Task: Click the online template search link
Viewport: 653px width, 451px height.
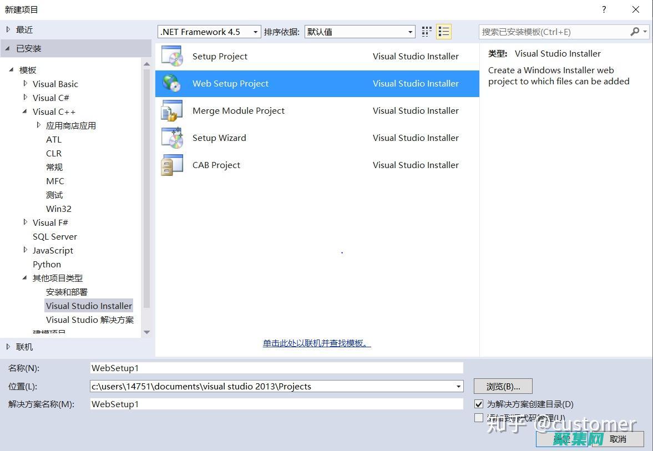Action: (317, 343)
